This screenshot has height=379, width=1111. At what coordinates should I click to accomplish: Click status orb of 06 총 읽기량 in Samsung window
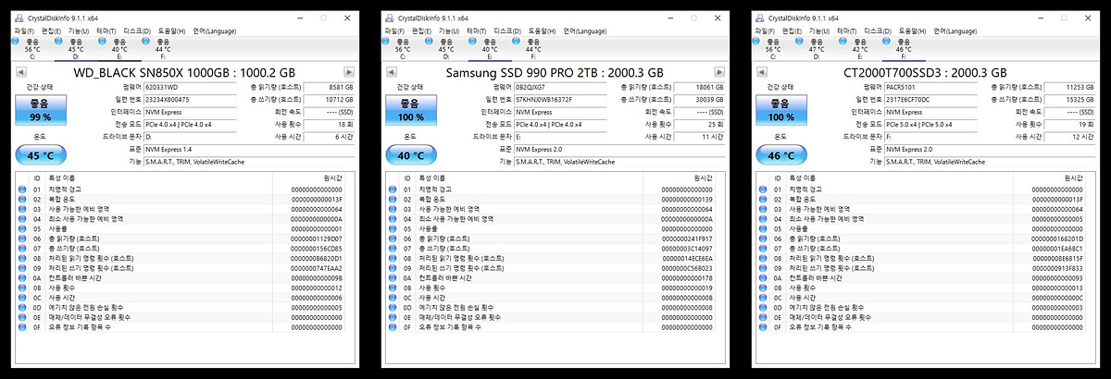[x=393, y=238]
